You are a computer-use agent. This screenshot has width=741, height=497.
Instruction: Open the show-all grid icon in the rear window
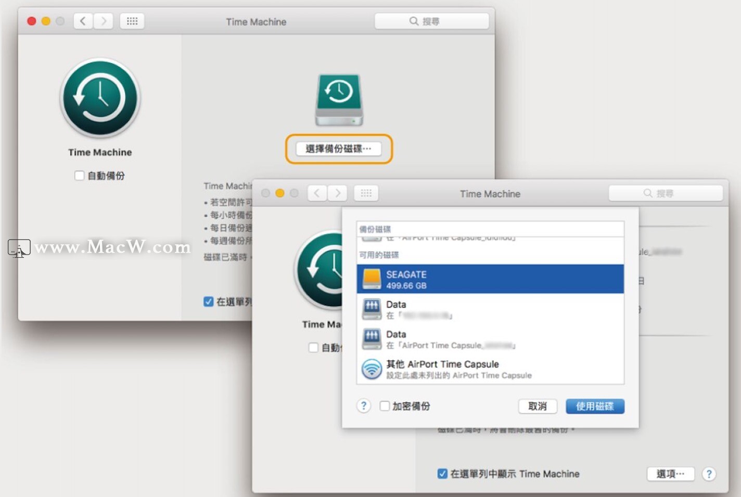(x=132, y=21)
